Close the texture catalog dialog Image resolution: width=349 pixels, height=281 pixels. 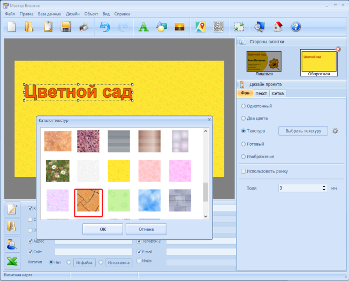coord(209,120)
